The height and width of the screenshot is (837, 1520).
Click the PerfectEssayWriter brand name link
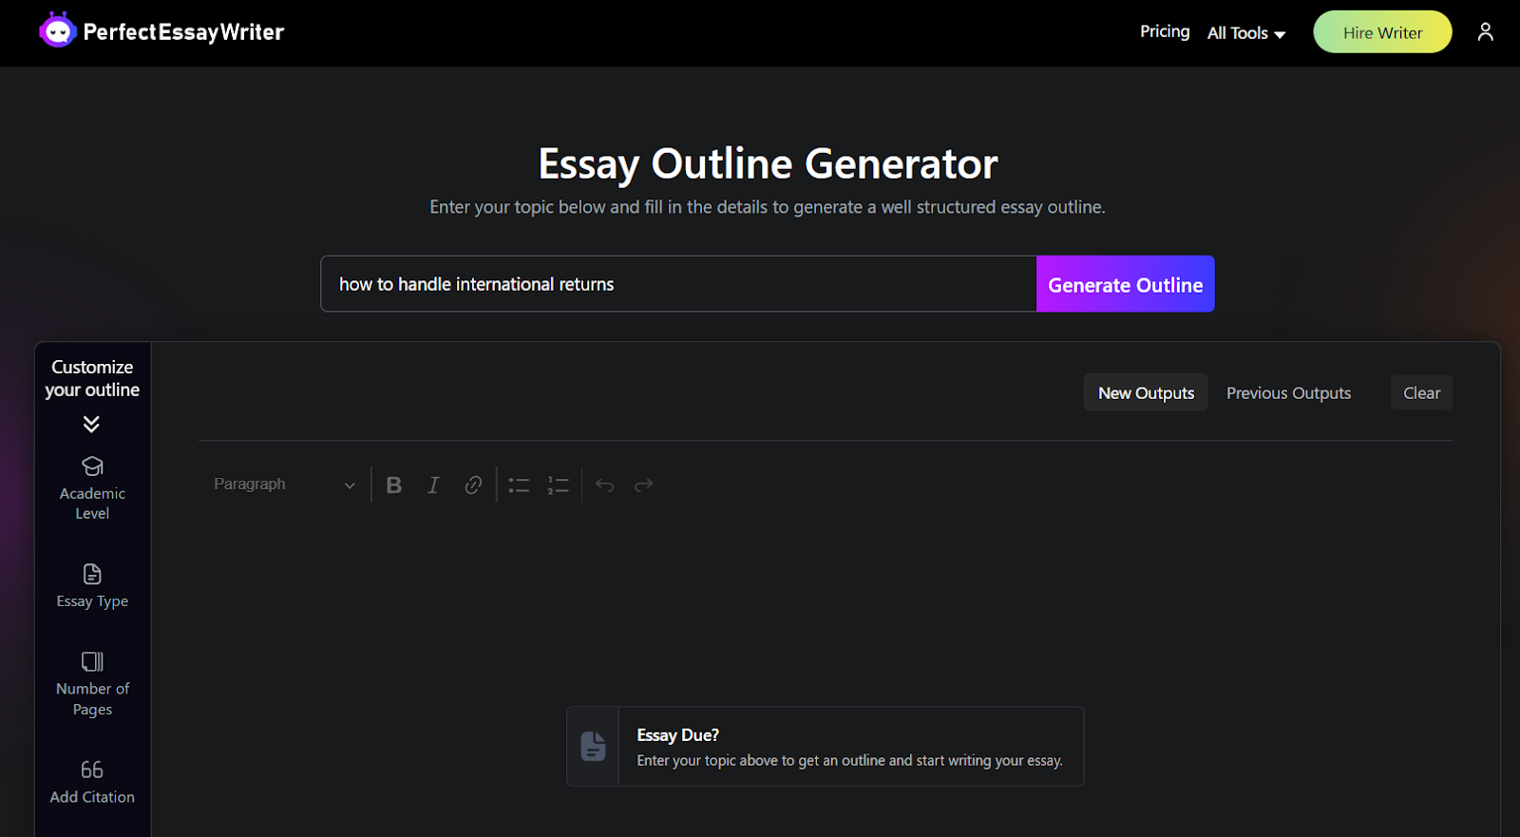[x=183, y=32]
